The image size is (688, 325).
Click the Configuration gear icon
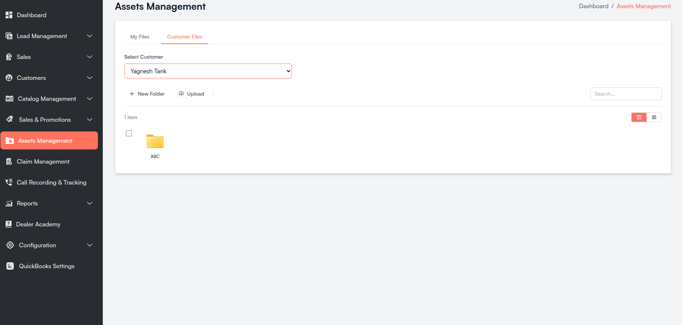click(x=10, y=245)
